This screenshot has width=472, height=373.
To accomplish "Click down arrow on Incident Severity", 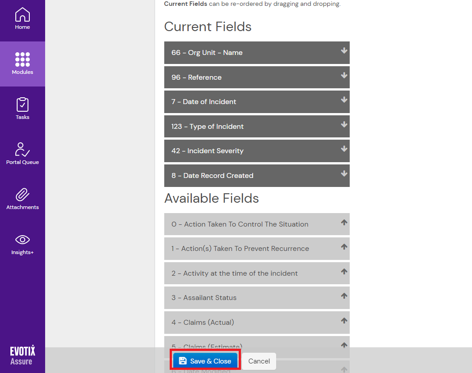I will click(x=344, y=149).
